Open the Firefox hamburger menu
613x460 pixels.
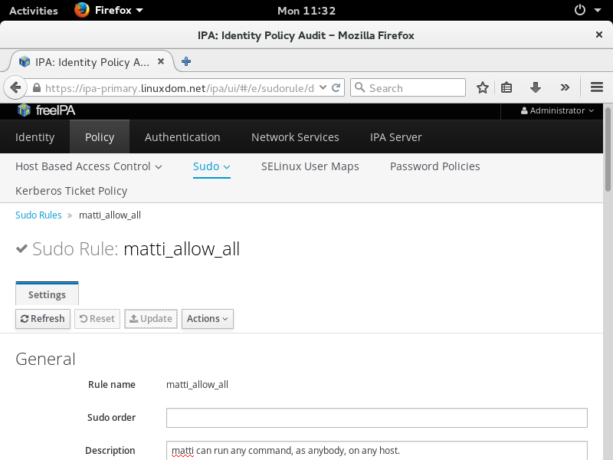coord(597,87)
